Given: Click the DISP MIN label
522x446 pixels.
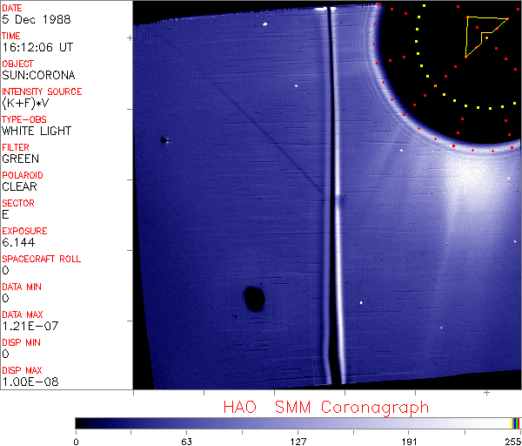Looking at the screenshot, I should 21,342.
